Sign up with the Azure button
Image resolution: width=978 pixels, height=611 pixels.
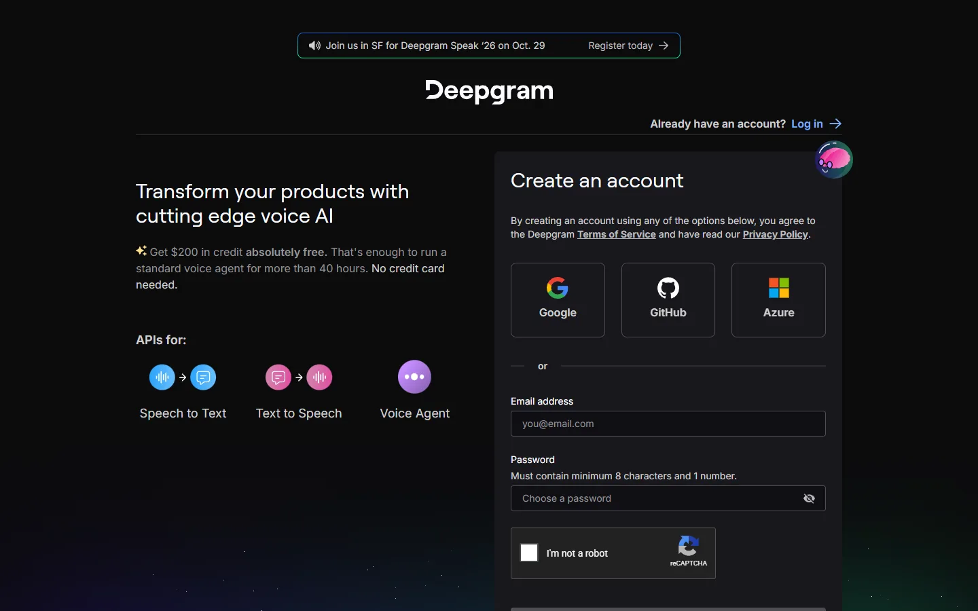[x=778, y=300]
